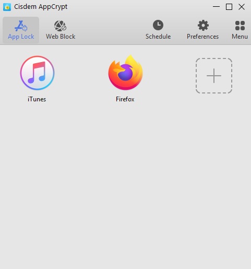Open the Schedule settings

(x=158, y=30)
